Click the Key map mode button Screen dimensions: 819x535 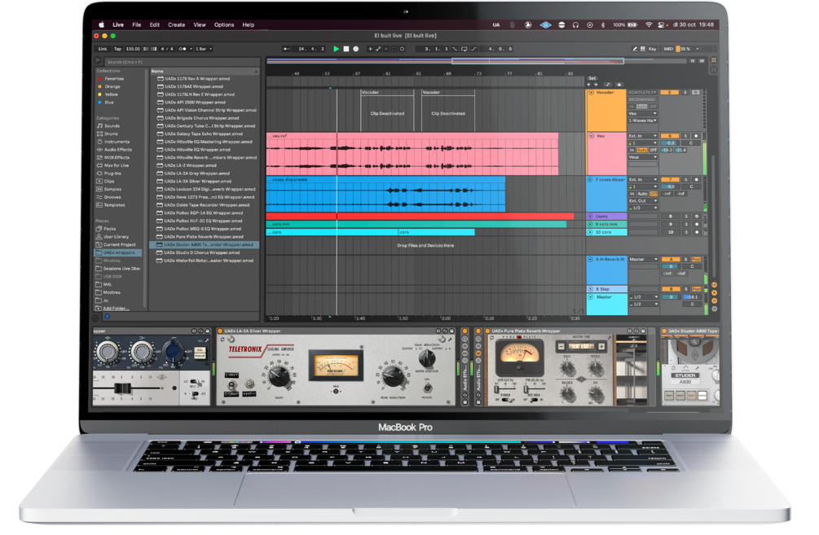(x=653, y=49)
